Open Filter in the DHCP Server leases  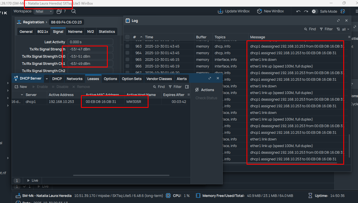tap(175, 87)
